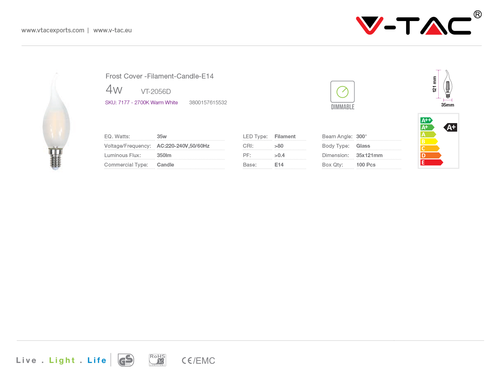Viewport: 503px width, 377px height.
Task: Click the GS certification mark
Action: (126, 360)
